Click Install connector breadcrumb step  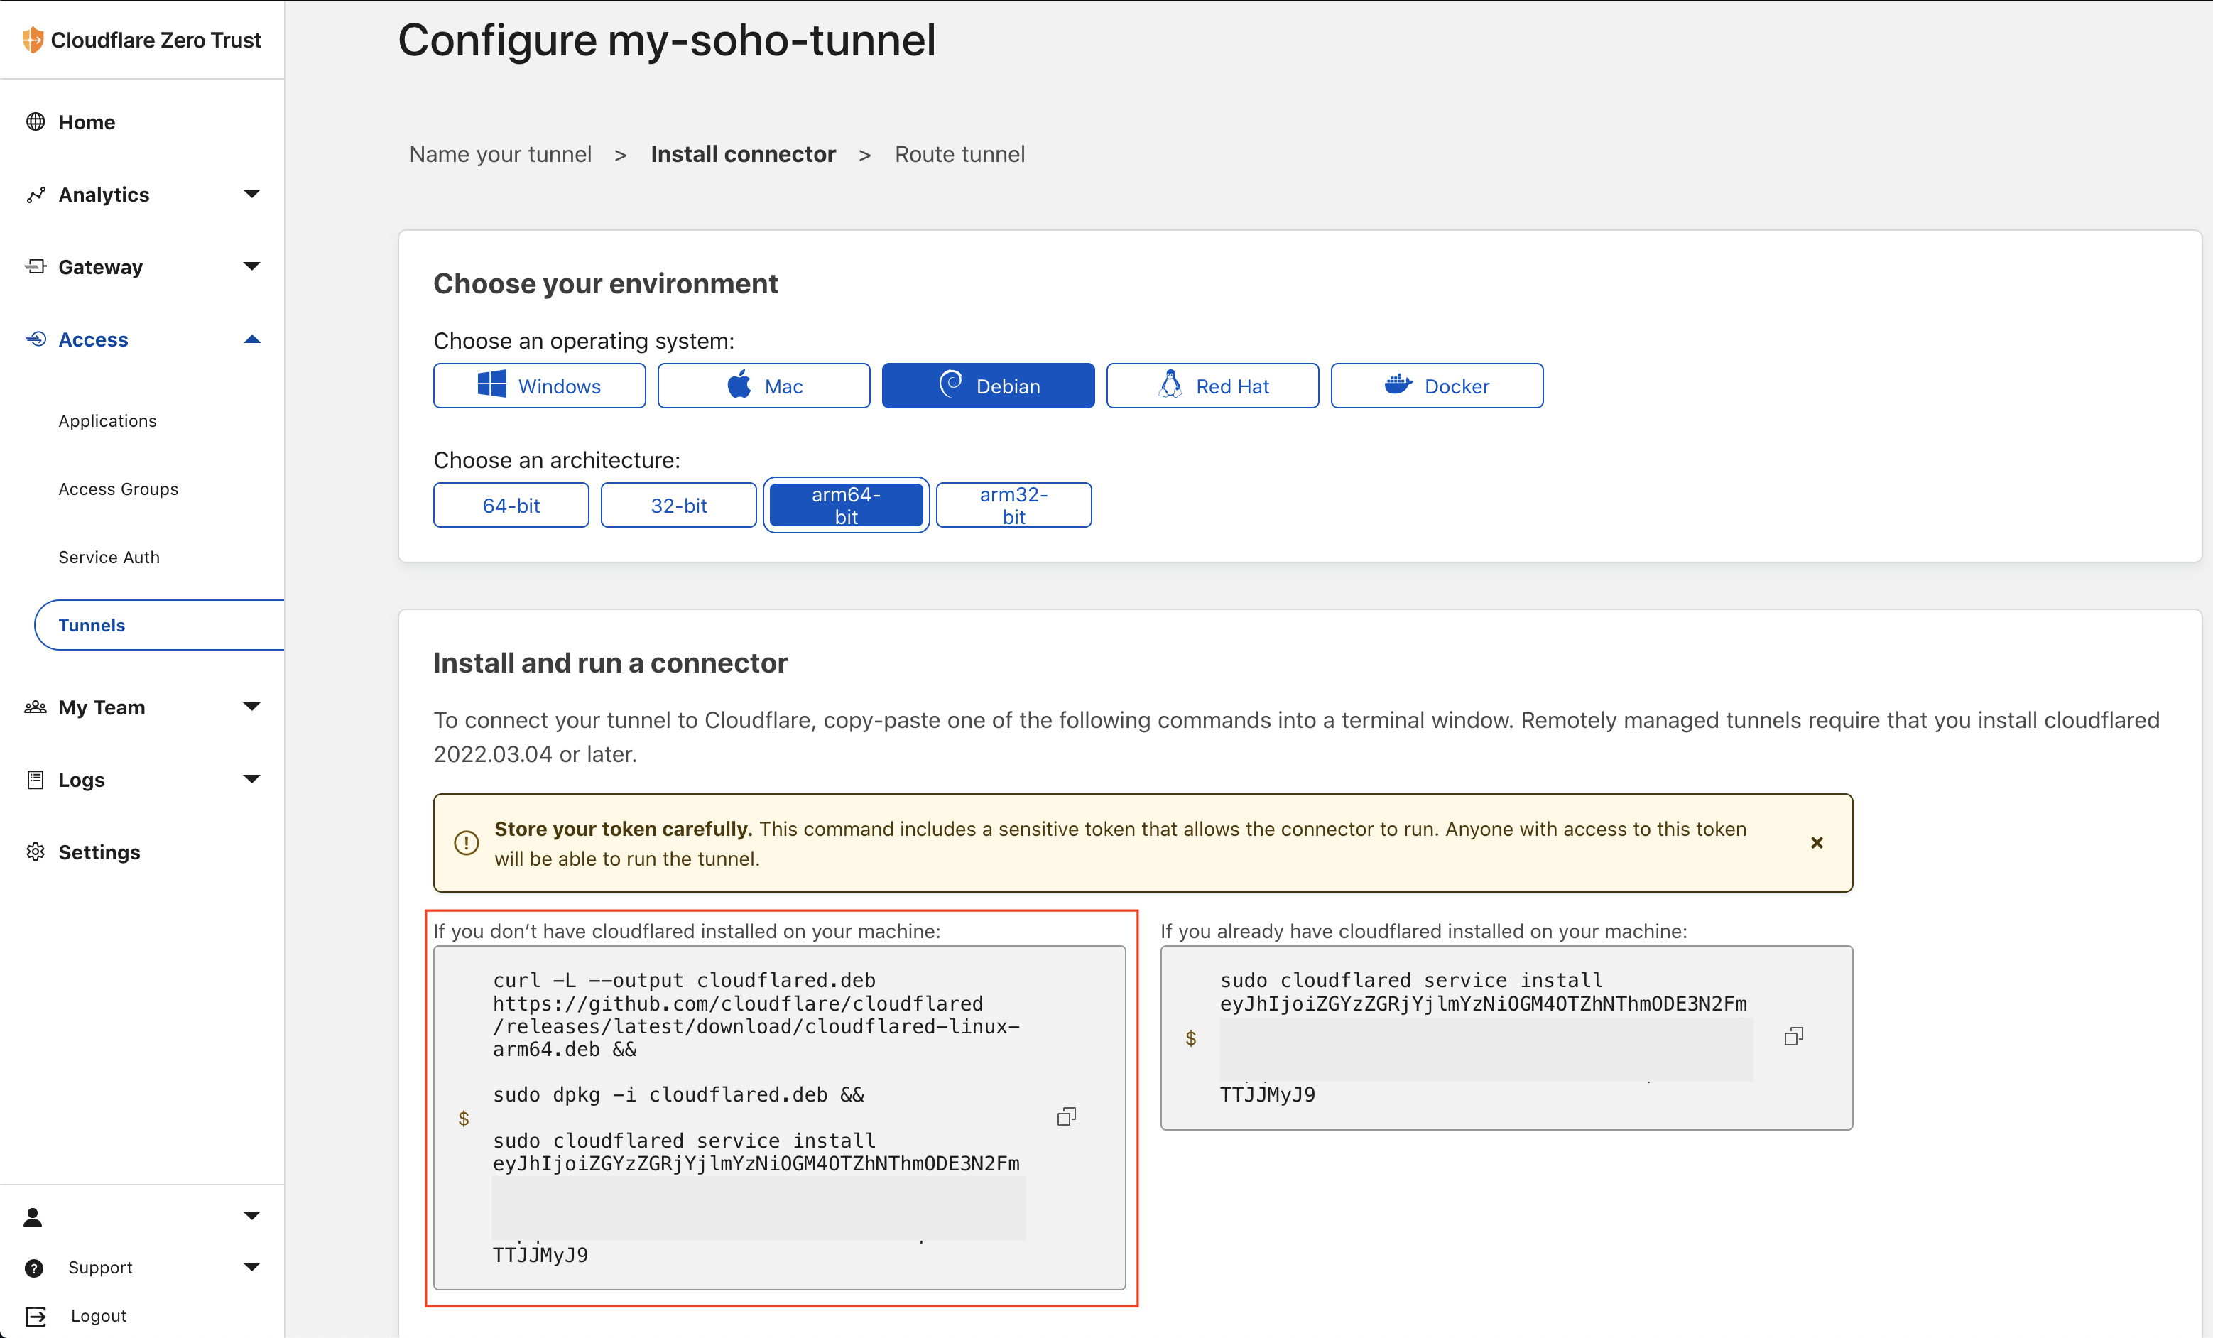[x=743, y=153]
